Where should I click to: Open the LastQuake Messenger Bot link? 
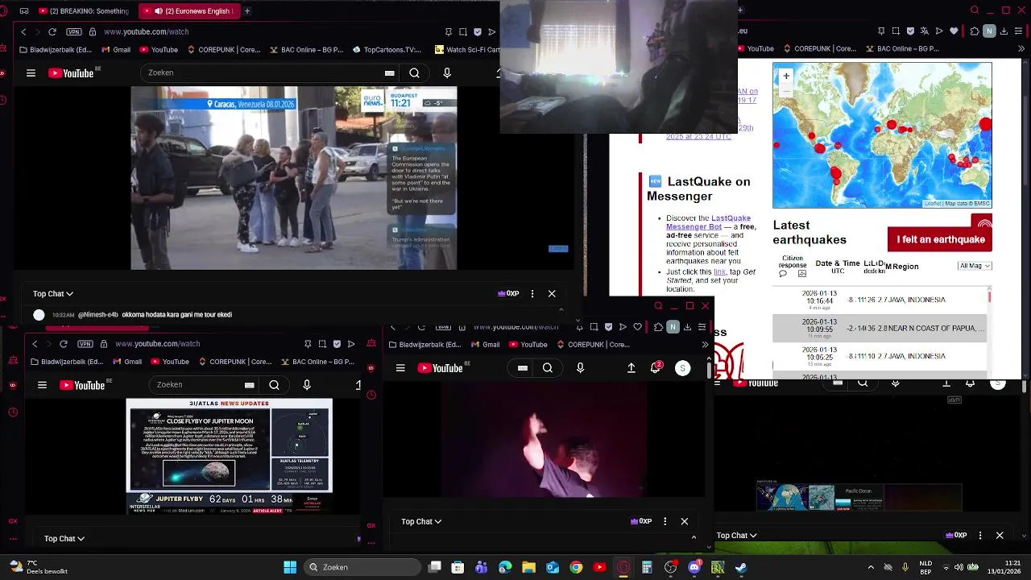click(x=709, y=222)
